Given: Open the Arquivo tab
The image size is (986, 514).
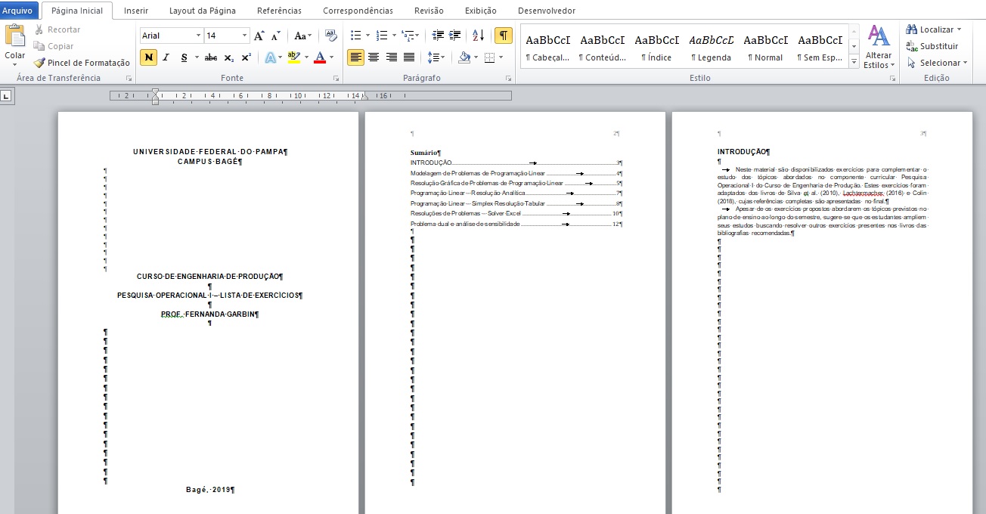Looking at the screenshot, I should (17, 11).
